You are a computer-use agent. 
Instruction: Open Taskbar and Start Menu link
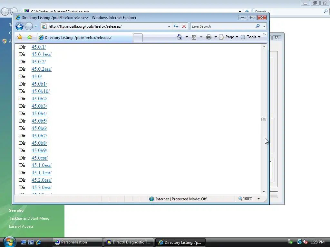[29, 218]
